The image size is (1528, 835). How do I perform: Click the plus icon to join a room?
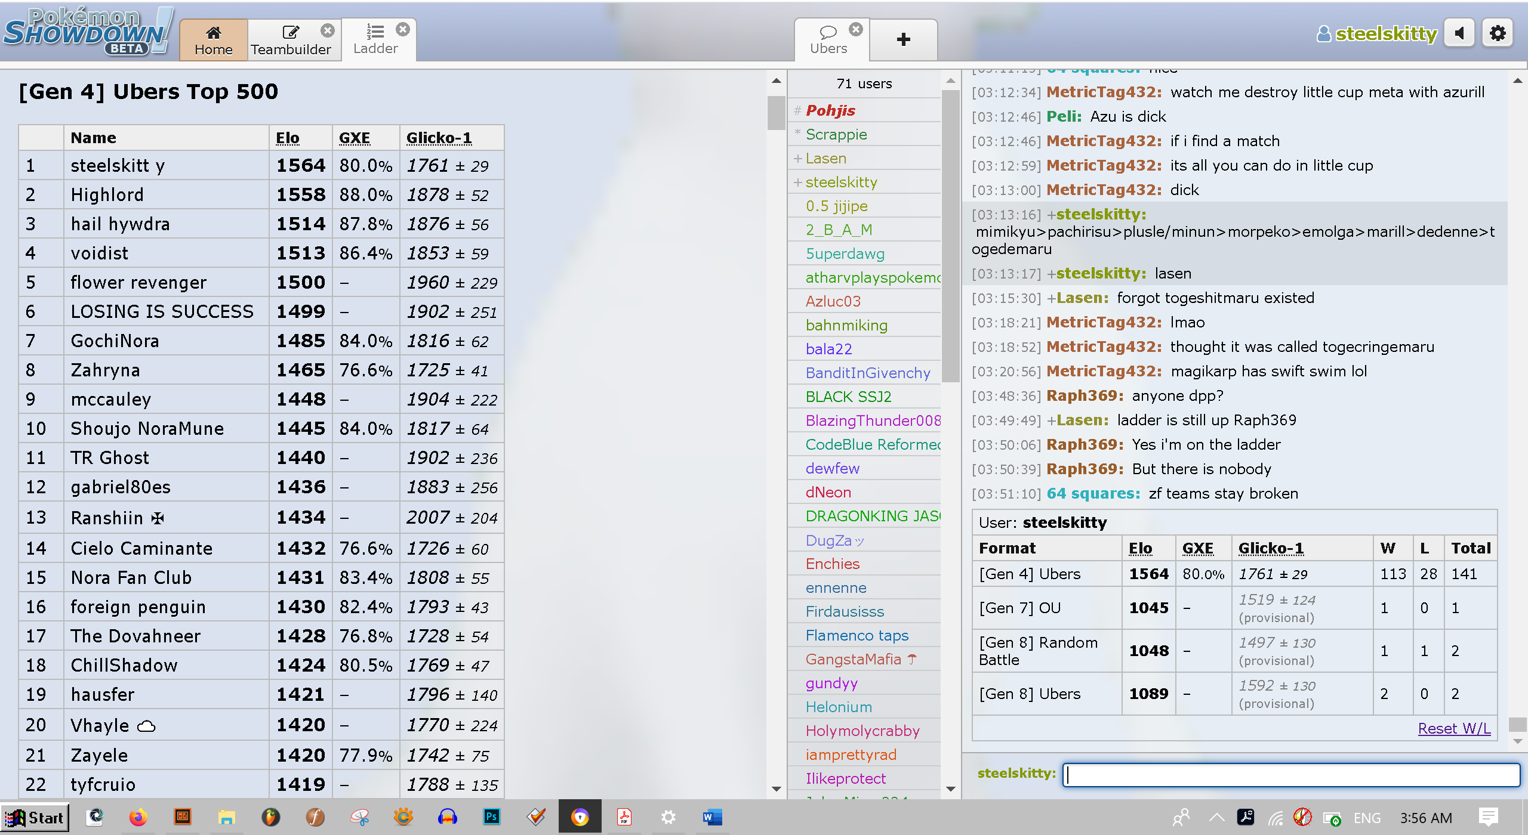pyautogui.click(x=903, y=39)
